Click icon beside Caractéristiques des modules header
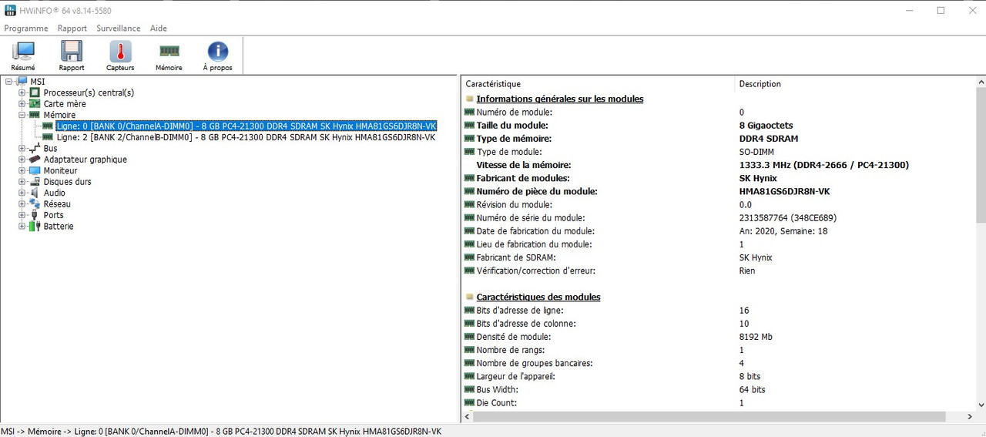Image resolution: width=986 pixels, height=437 pixels. (x=470, y=297)
